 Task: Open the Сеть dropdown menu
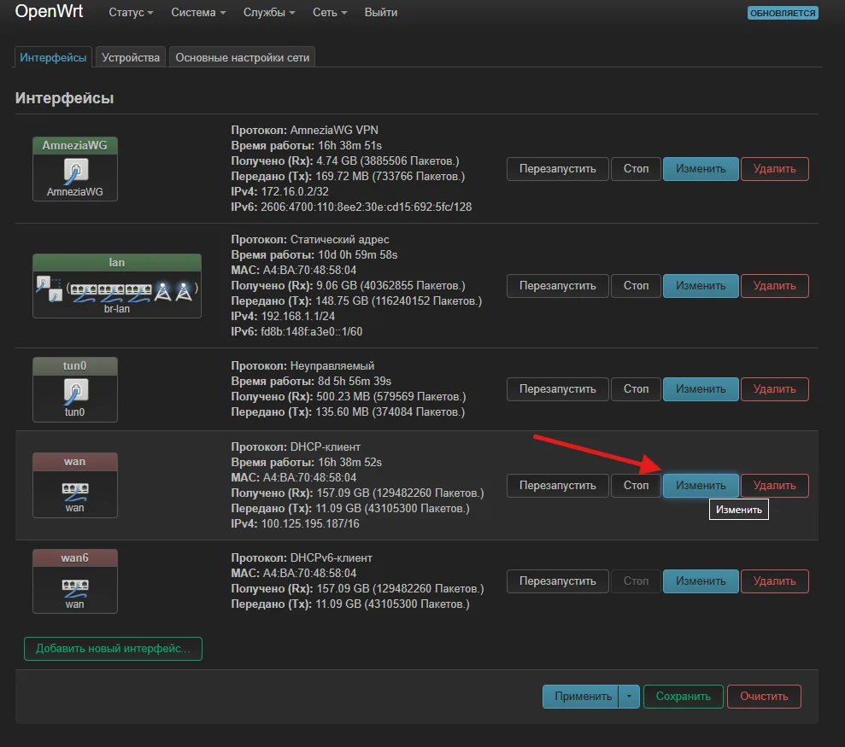[330, 13]
